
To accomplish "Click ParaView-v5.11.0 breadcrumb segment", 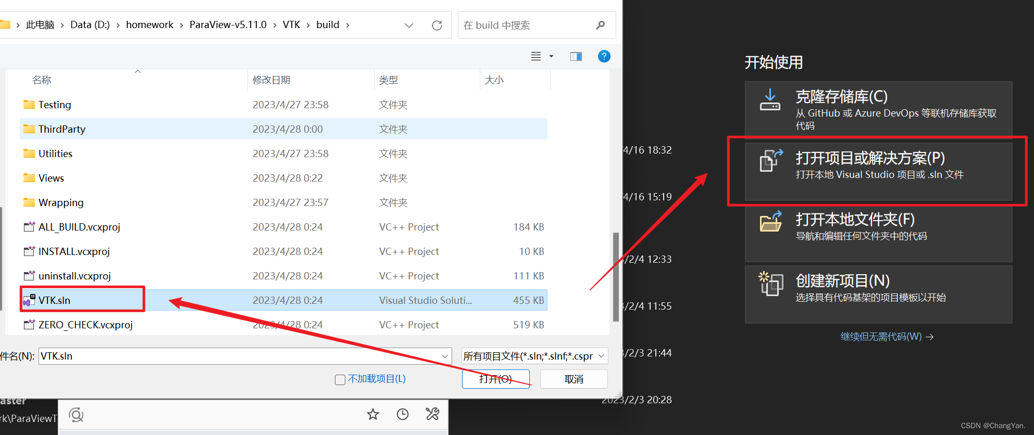I will tap(228, 25).
